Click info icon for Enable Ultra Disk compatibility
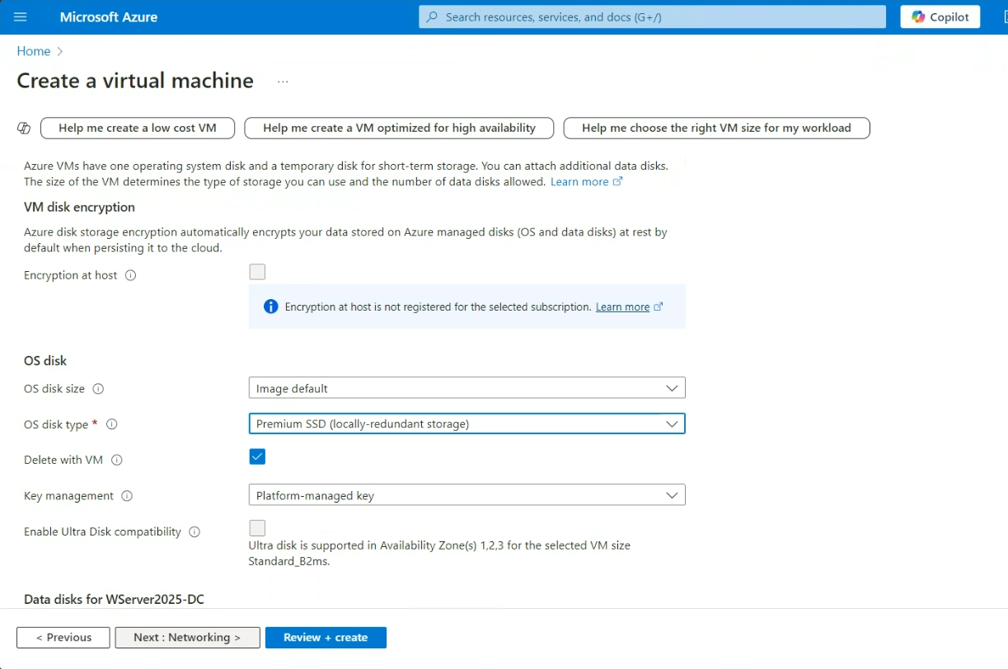Screen dimensions: 1008x669 195,532
